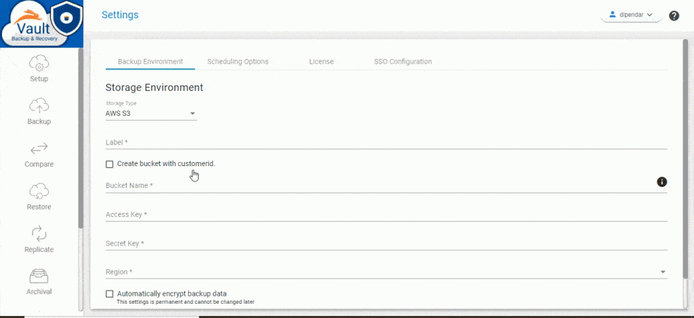Enable Create bucket with customerid checkbox
This screenshot has width=694, height=318.
point(109,164)
